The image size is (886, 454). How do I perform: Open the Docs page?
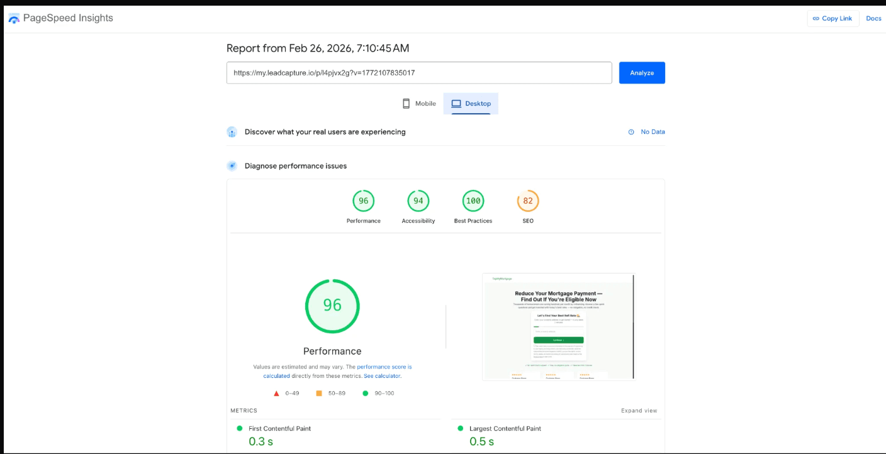point(873,18)
